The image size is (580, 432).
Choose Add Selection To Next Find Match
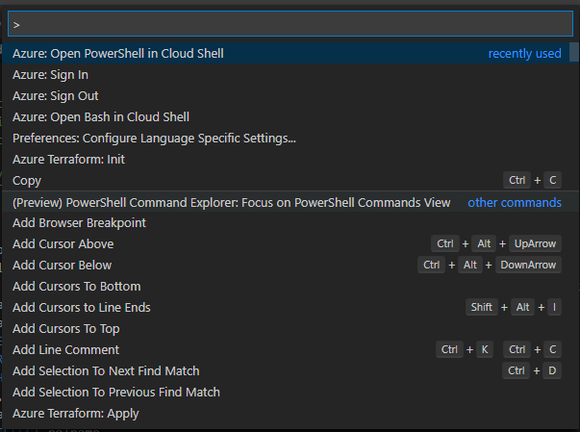point(106,371)
